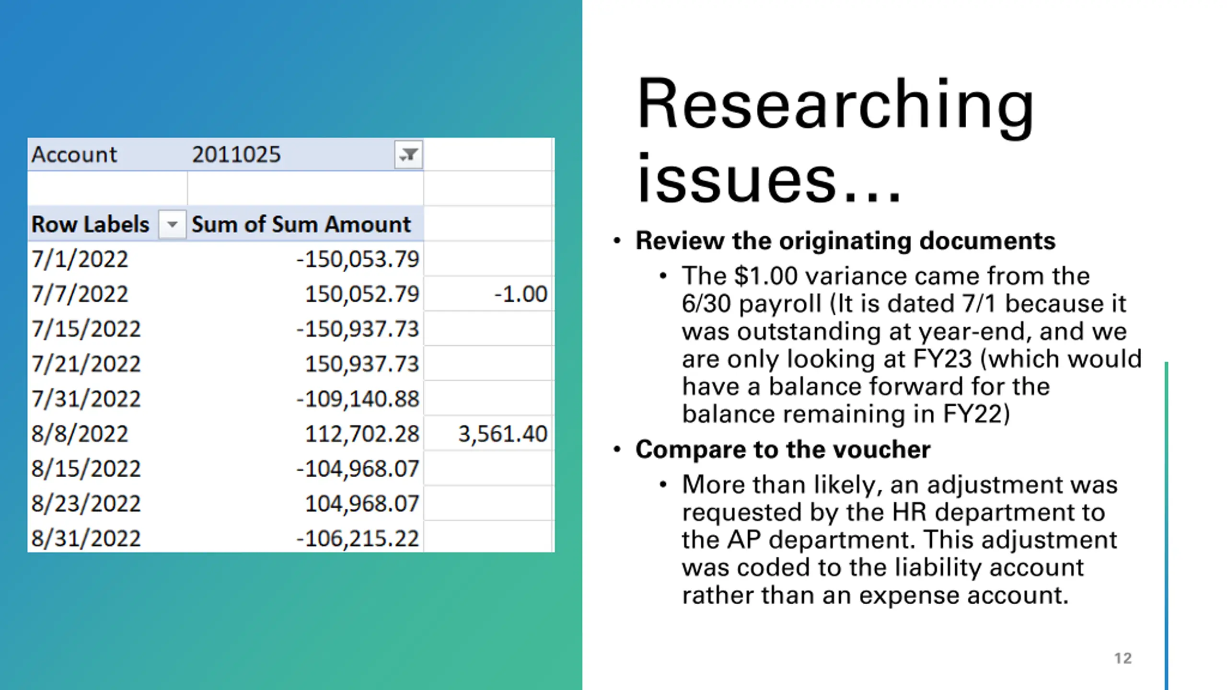The width and height of the screenshot is (1227, 690).
Task: Select the -1.00 variance cell
Action: click(521, 294)
